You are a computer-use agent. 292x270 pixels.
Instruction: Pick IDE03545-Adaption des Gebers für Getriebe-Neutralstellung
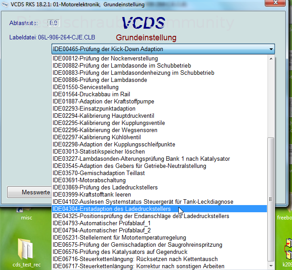click(x=159, y=166)
